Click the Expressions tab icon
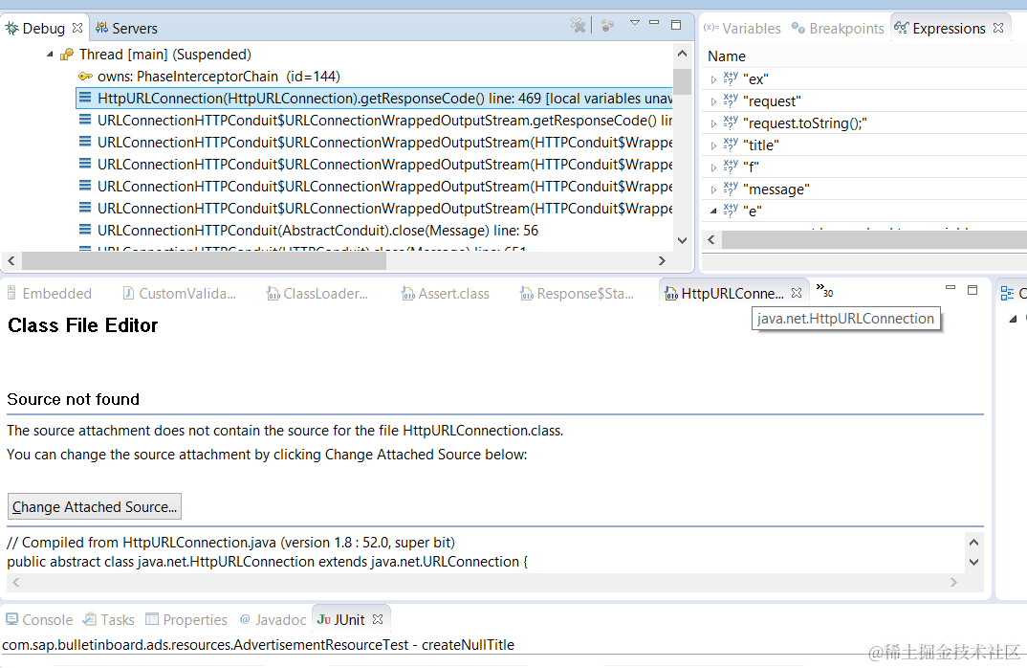1027x668 pixels. (x=901, y=28)
